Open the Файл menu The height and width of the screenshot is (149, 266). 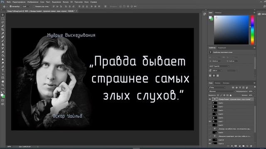[x=8, y=2]
